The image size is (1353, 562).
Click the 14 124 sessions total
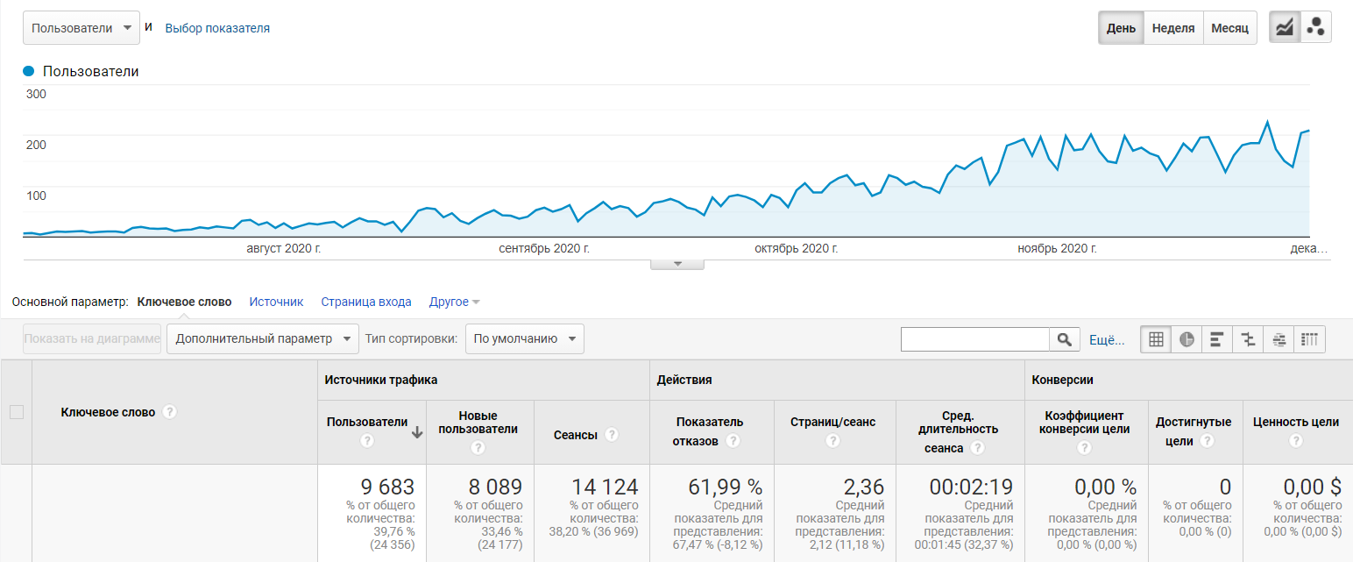coord(605,487)
